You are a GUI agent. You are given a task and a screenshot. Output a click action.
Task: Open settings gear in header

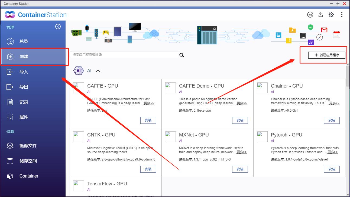pyautogui.click(x=331, y=15)
